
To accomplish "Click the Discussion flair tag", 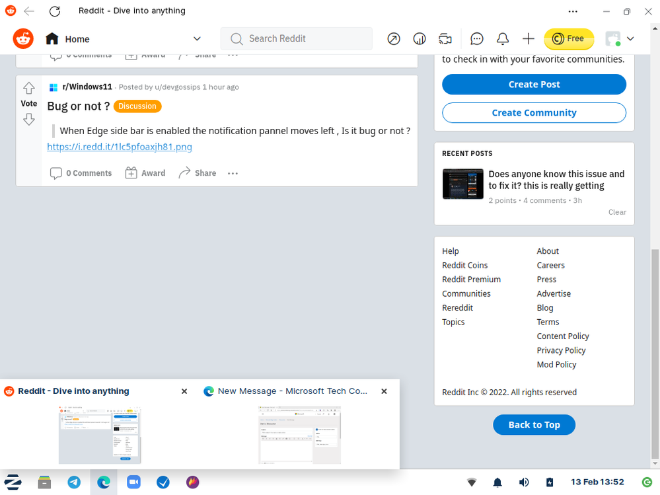I will 137,106.
